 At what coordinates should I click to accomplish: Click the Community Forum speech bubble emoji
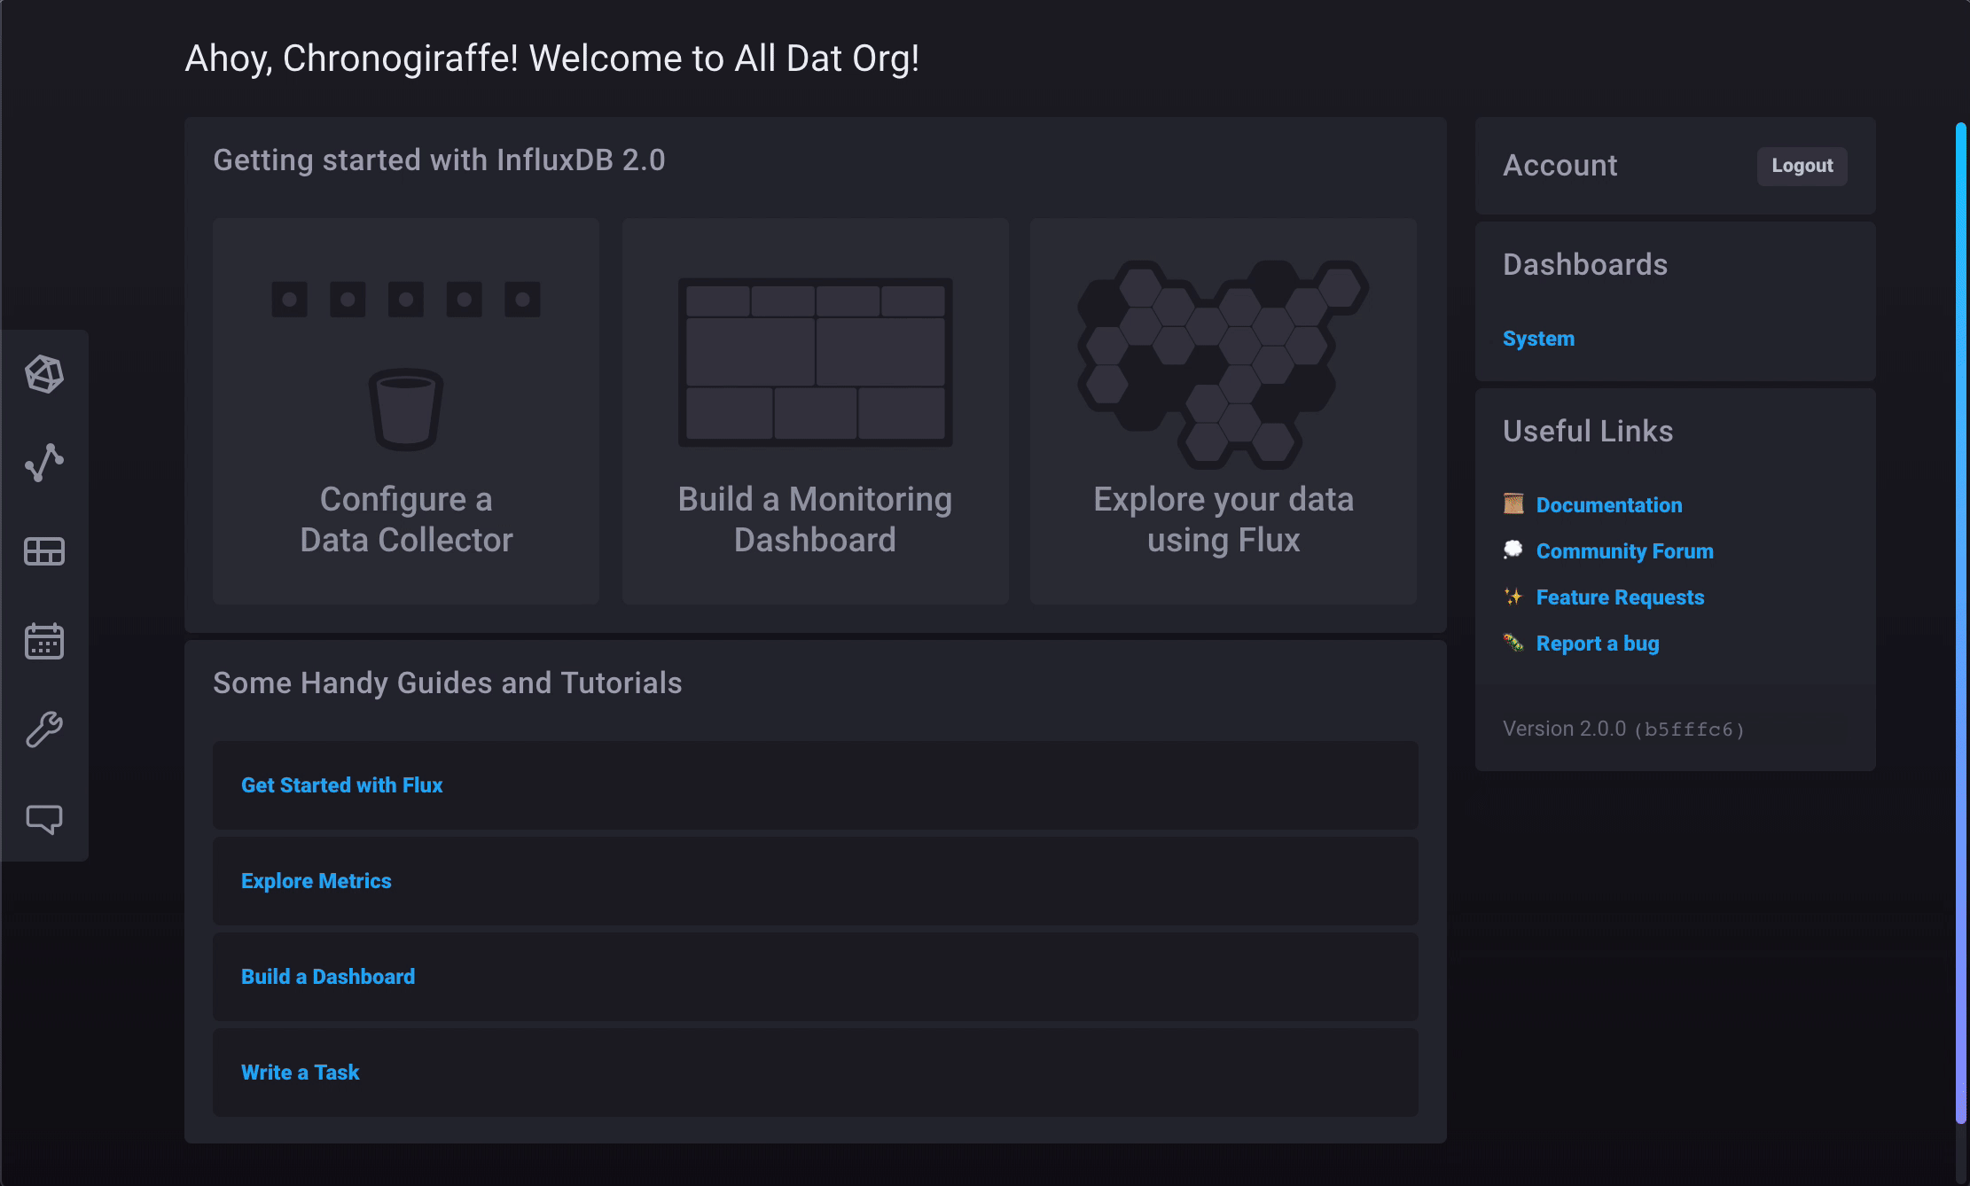pos(1513,550)
